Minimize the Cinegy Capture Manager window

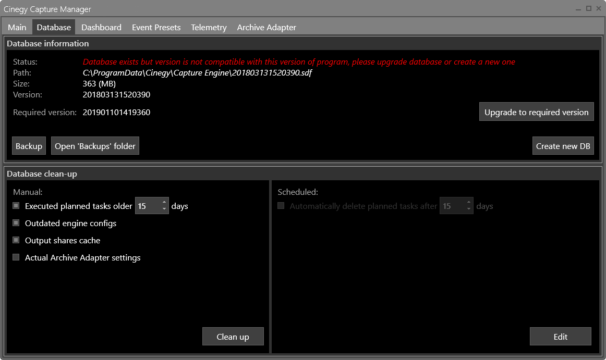(578, 9)
